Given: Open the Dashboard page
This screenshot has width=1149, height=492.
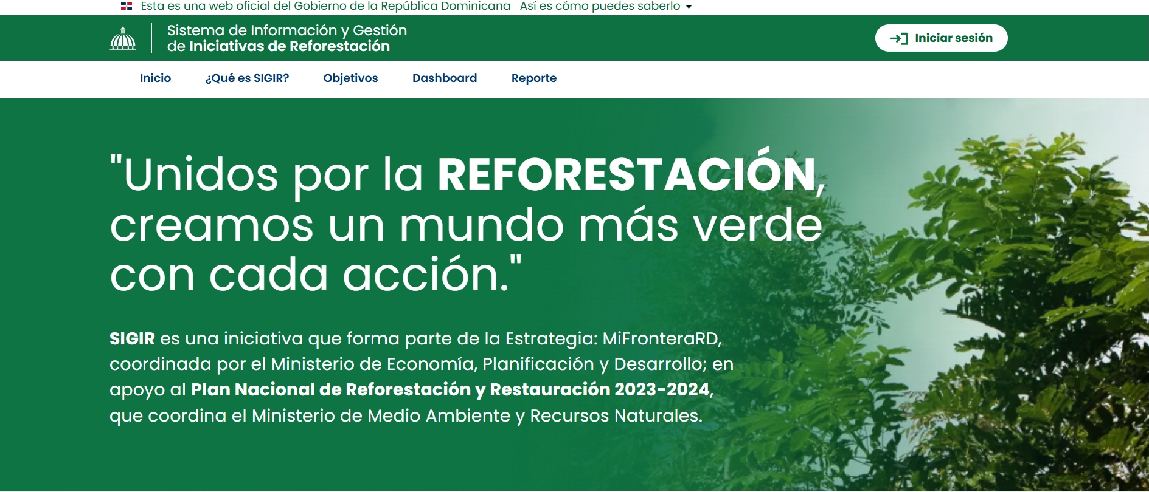Looking at the screenshot, I should 444,78.
